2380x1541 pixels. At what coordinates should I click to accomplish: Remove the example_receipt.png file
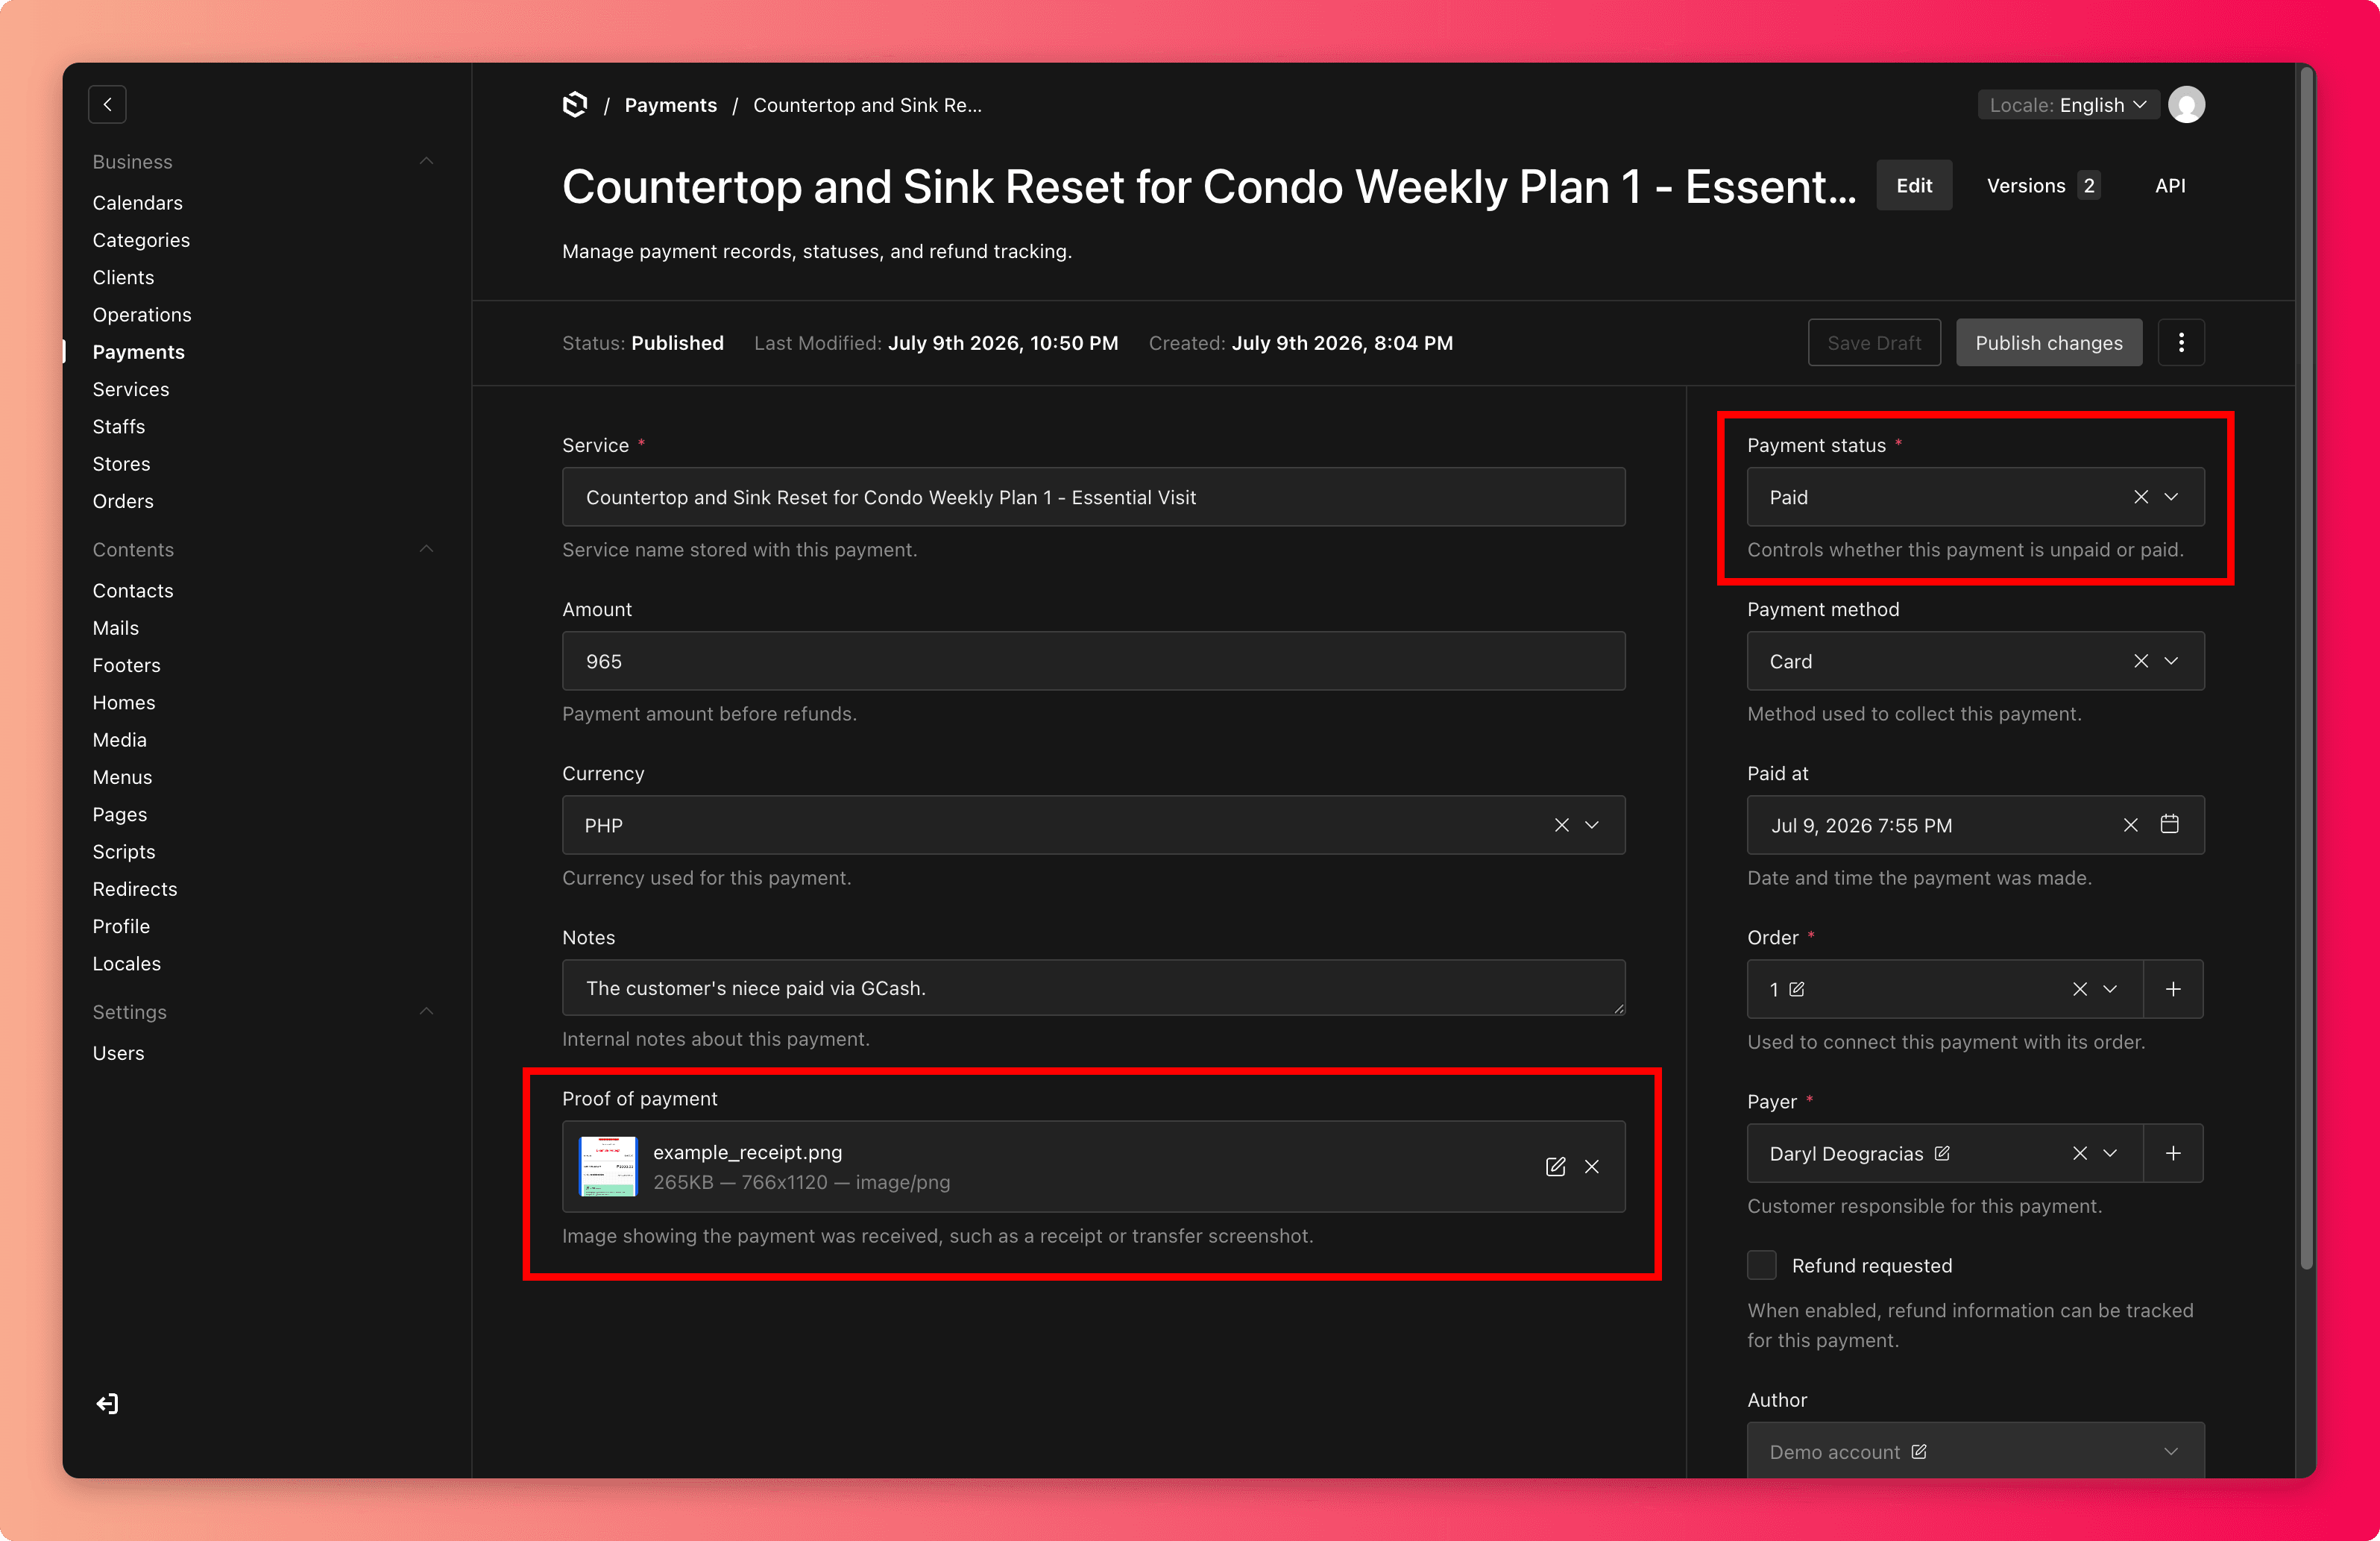(1592, 1166)
